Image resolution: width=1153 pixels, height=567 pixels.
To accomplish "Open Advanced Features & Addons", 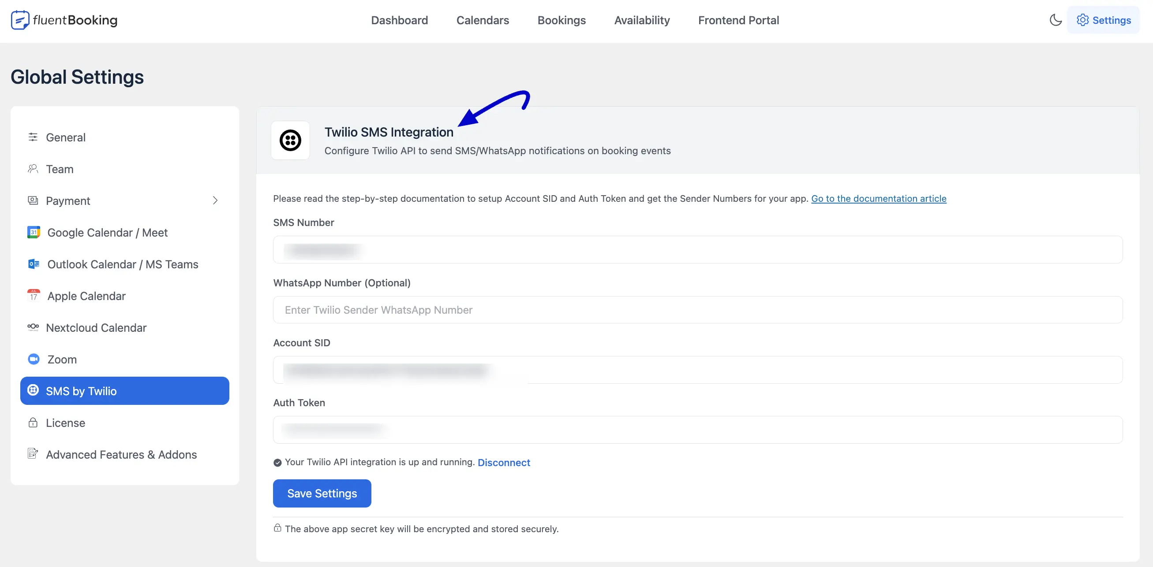I will tap(124, 455).
